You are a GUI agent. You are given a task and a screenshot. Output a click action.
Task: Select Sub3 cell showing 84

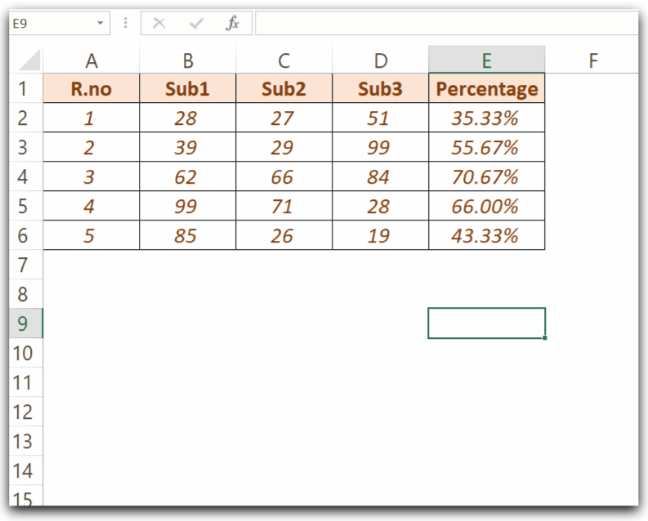point(380,176)
